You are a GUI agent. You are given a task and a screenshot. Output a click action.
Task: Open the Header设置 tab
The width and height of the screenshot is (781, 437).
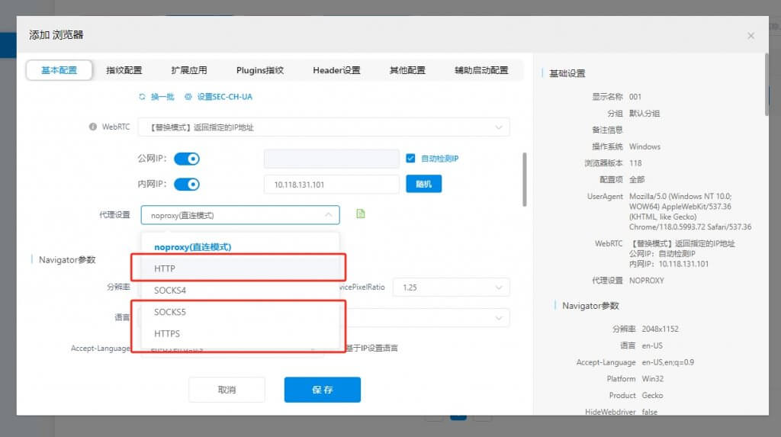pos(336,70)
